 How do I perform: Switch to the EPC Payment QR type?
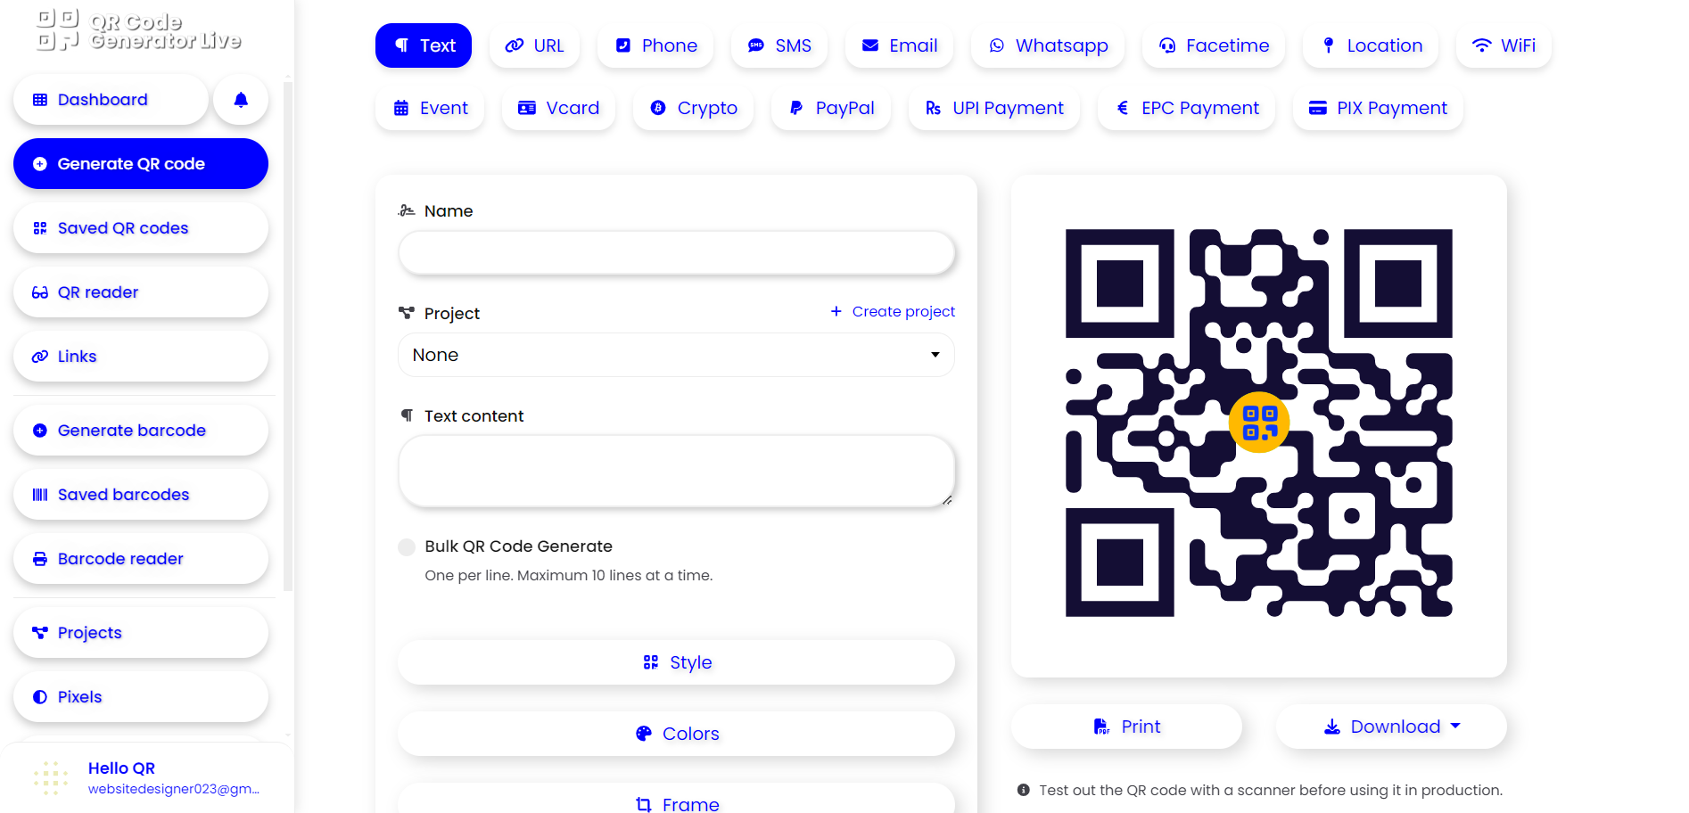tap(1187, 108)
